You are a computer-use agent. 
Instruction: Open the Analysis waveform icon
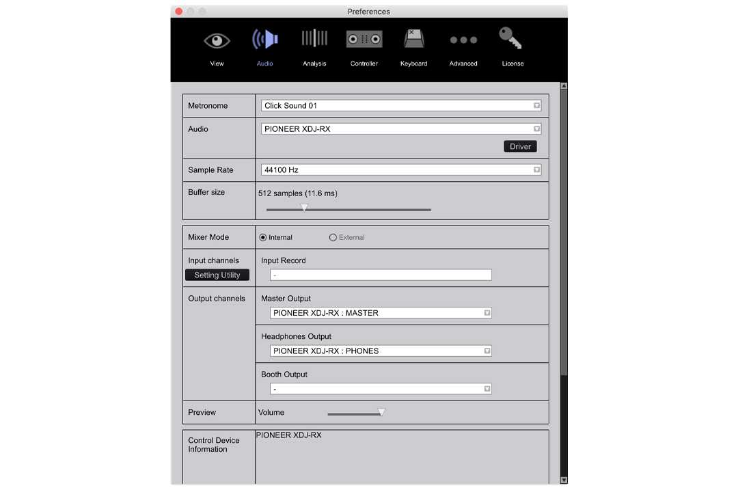[314, 40]
